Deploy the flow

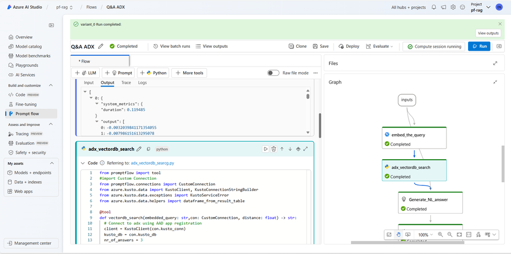[x=349, y=46]
